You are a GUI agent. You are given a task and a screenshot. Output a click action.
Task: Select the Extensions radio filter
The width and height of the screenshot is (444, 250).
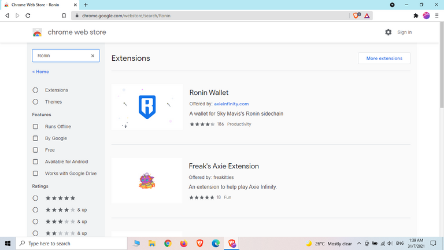[35, 90]
